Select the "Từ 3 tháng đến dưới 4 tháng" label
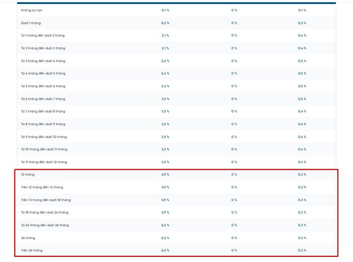353x262 pixels. (43, 61)
